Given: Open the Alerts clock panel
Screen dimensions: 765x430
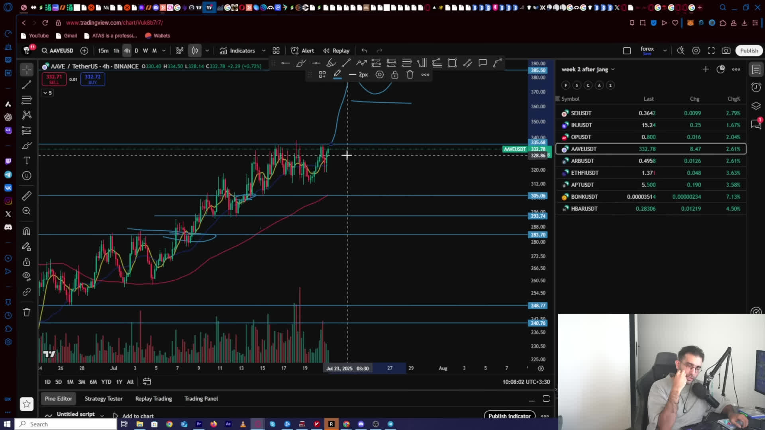Looking at the screenshot, I should [x=756, y=87].
